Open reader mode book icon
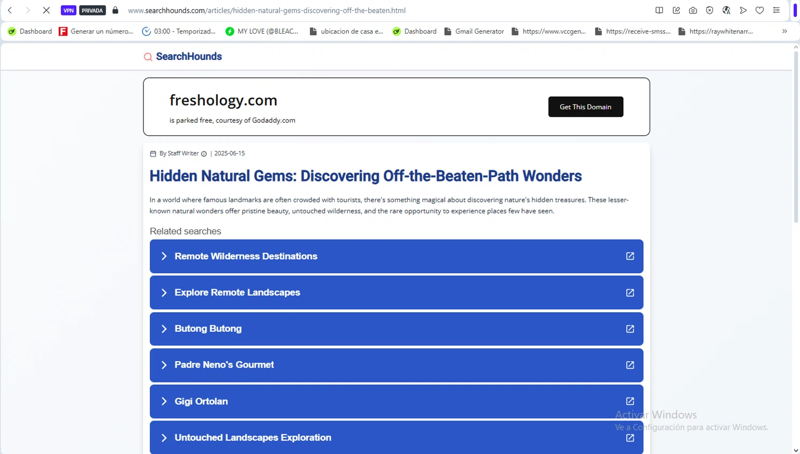This screenshot has height=454, width=800. pos(659,10)
